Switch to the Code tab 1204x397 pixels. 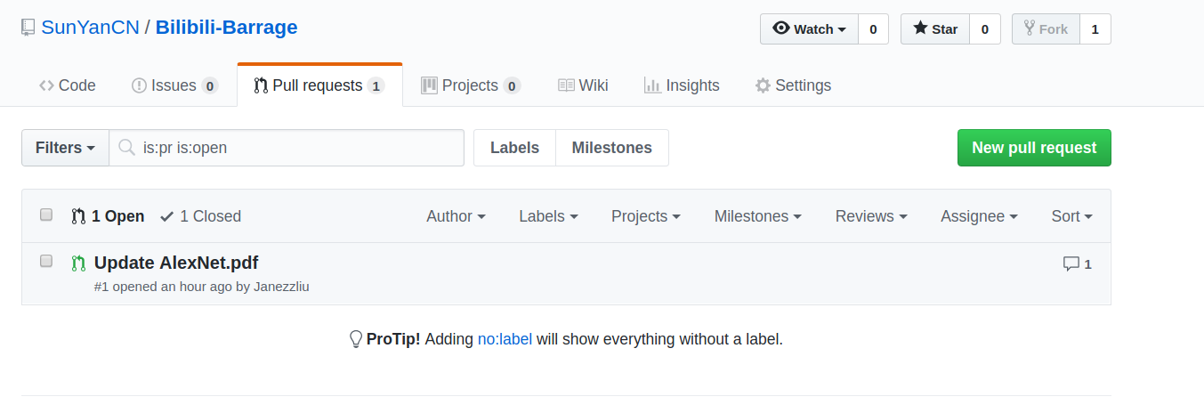(68, 85)
